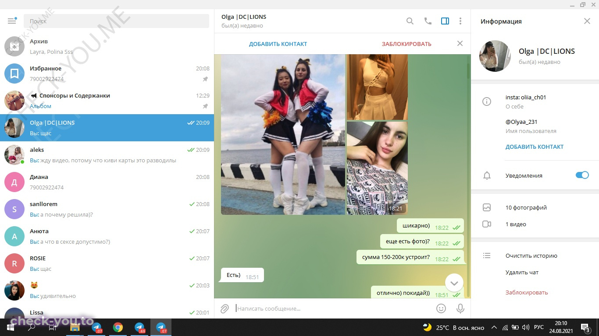
Task: Click the Архив archive box avatar icon
Action: click(x=14, y=46)
